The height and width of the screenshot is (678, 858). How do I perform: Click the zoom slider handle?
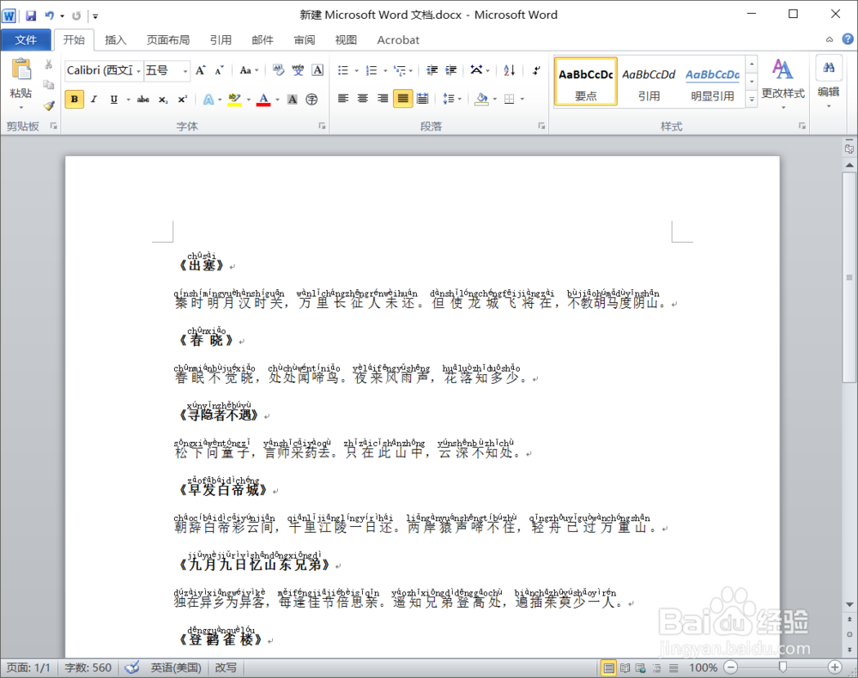(x=783, y=667)
